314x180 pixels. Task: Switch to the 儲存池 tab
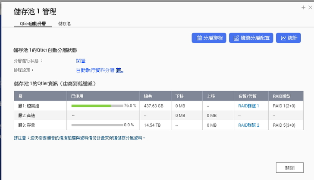pos(64,24)
